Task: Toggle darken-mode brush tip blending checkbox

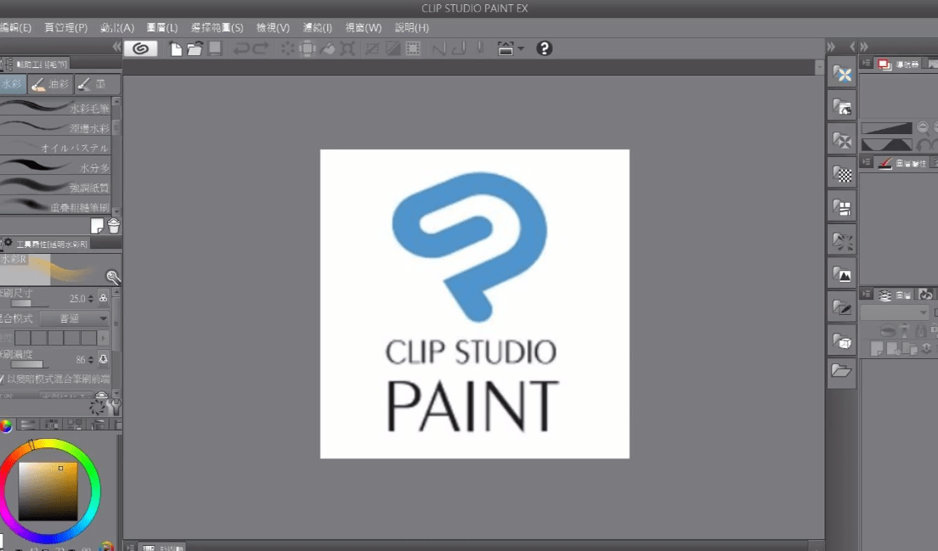Action: (x=3, y=379)
